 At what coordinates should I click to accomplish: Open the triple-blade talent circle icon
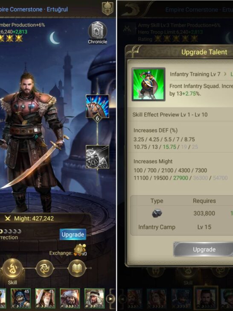pyautogui.click(x=44, y=268)
